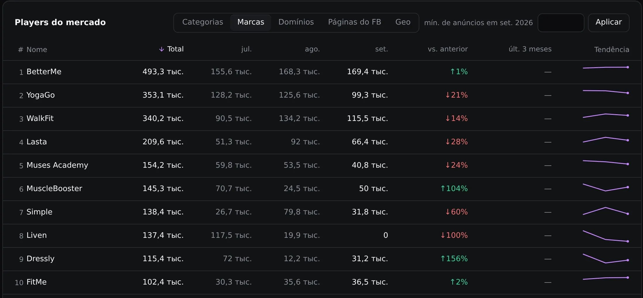Sort by últ. 3 meses column
This screenshot has height=298, width=643.
point(530,49)
